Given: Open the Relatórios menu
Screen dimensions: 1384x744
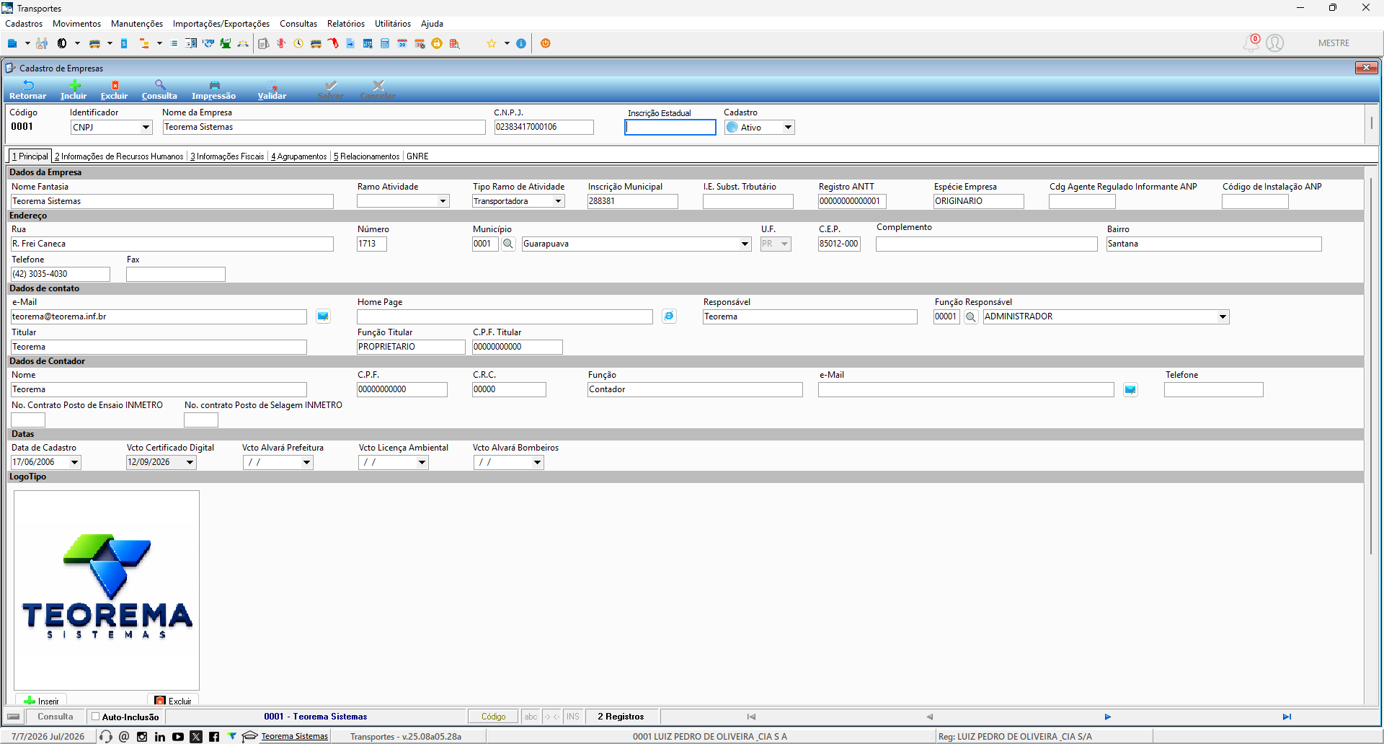Looking at the screenshot, I should point(346,24).
